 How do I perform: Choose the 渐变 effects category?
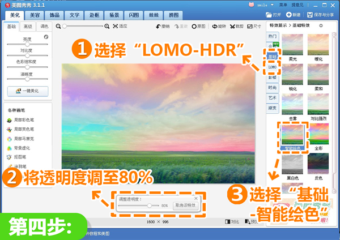273,108
